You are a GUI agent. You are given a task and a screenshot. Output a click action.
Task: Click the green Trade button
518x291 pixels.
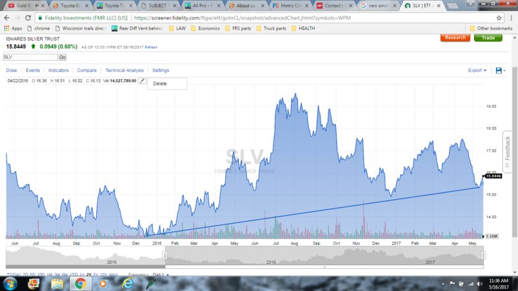[x=488, y=38]
